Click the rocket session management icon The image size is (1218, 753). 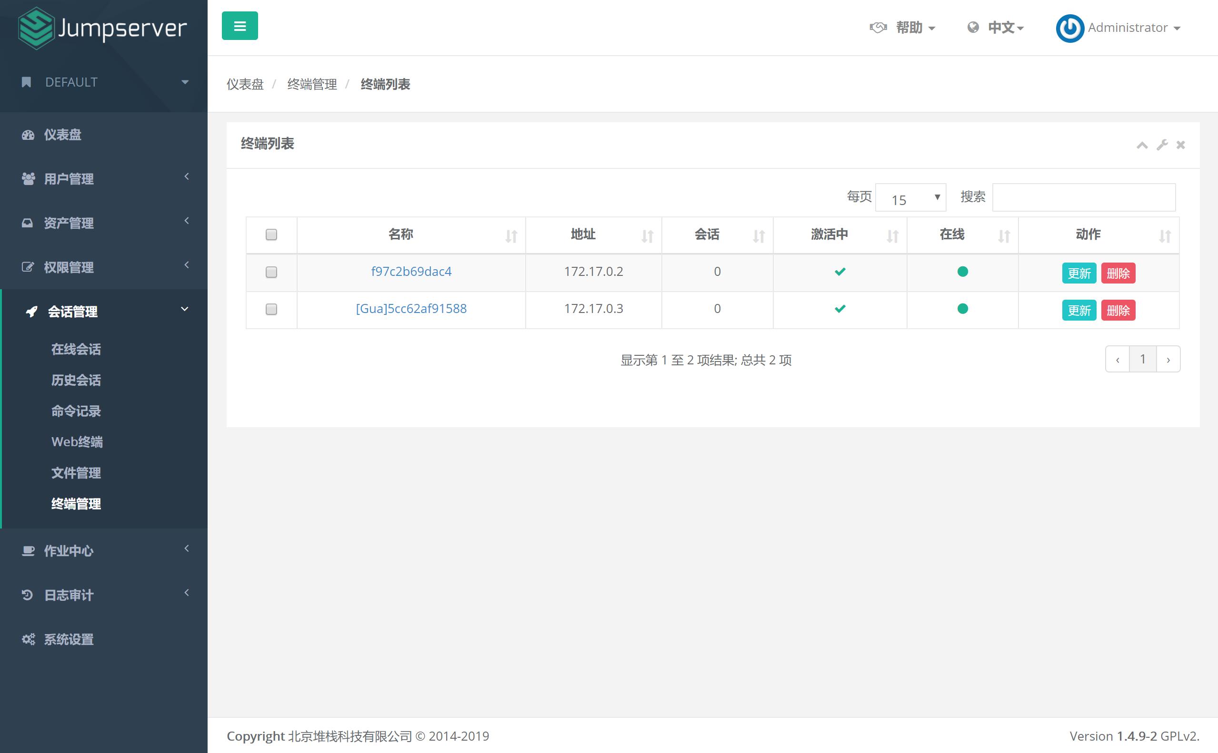point(32,312)
